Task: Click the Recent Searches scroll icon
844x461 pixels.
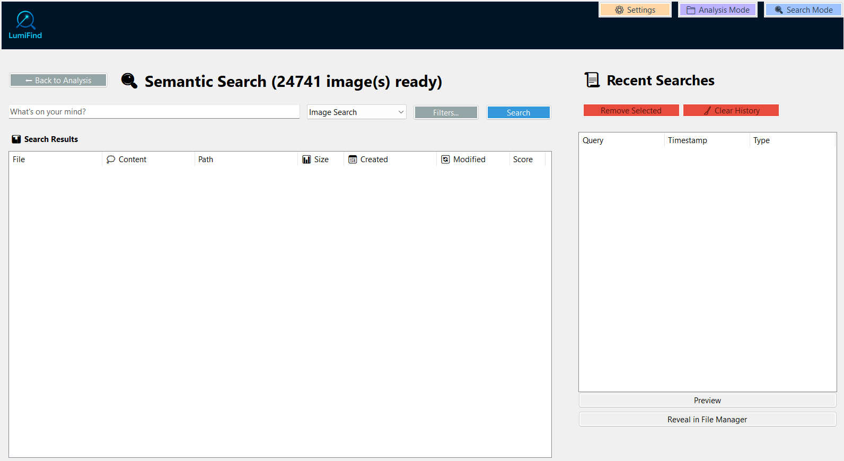Action: [x=592, y=80]
